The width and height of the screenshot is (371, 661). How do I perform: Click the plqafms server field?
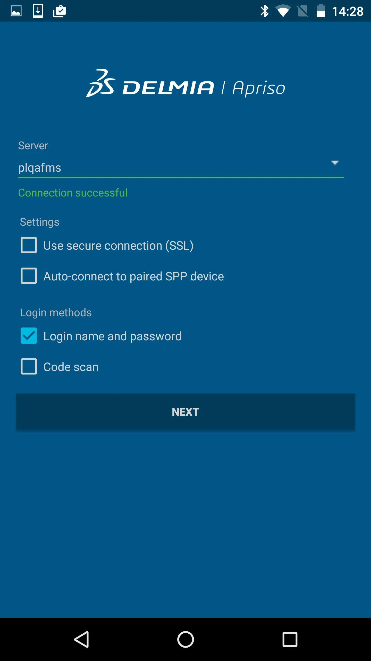[181, 167]
